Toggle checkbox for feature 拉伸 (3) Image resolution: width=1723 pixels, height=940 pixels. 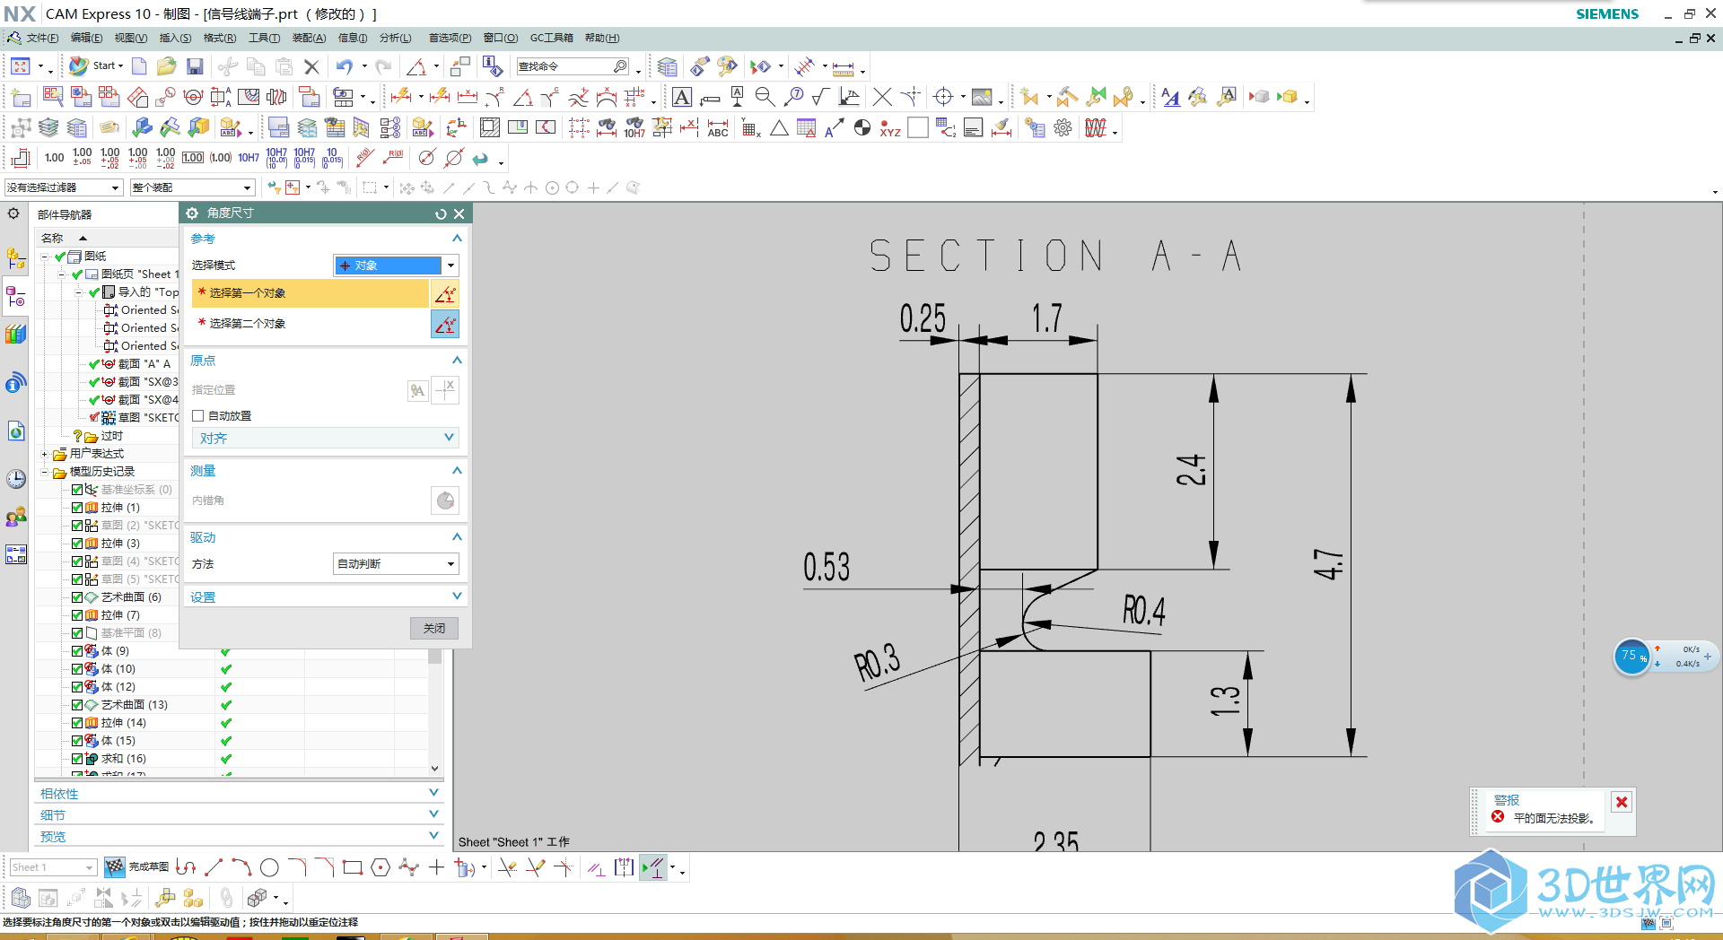(x=77, y=544)
